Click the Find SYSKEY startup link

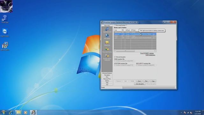[x=147, y=53]
